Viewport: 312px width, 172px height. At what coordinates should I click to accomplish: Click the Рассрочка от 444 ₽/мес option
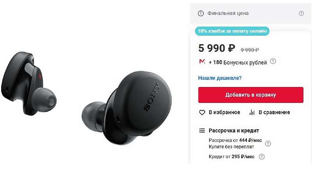click(x=235, y=140)
